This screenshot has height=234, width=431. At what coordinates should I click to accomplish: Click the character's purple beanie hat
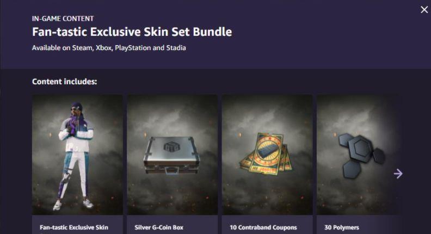point(77,106)
